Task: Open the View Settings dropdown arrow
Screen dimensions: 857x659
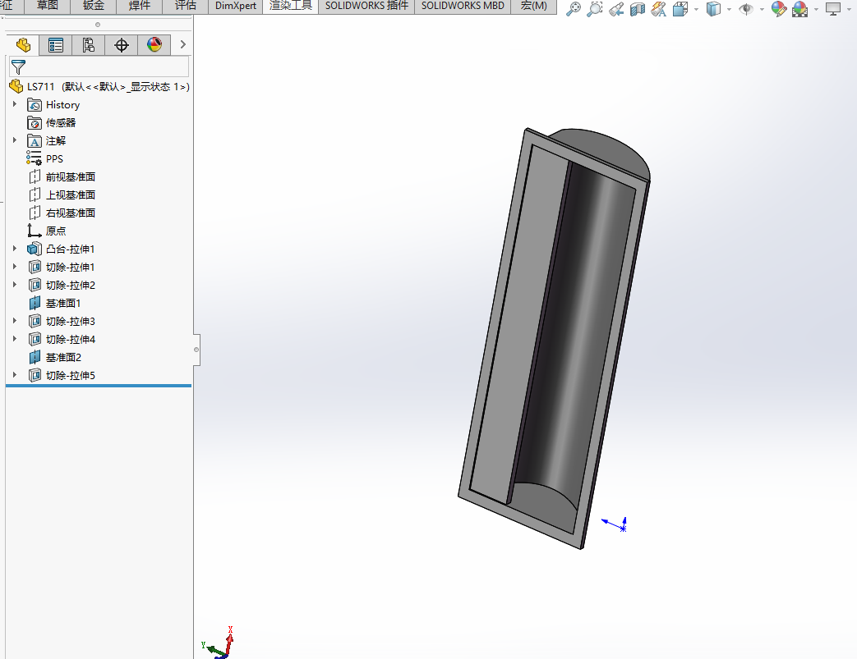Action: [848, 9]
